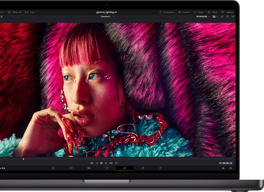Switch to Lightbox view
Screen dimensions: 264x192
coord(227,12)
